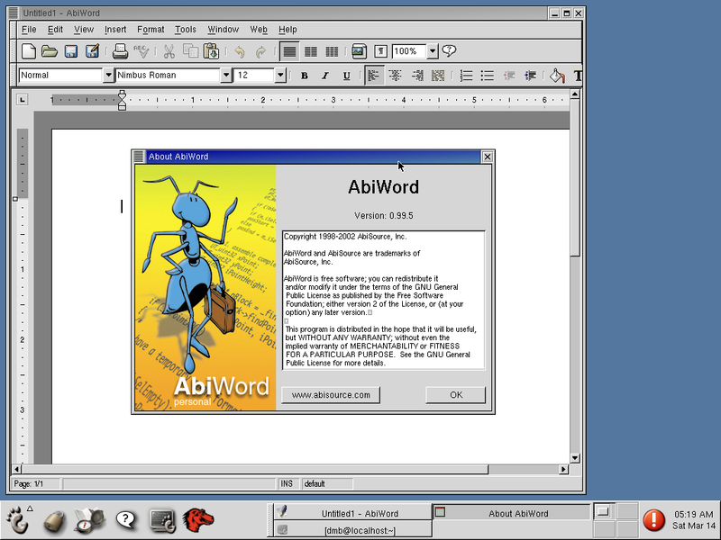The width and height of the screenshot is (721, 540).
Task: Open the Help menu
Action: pyautogui.click(x=287, y=30)
